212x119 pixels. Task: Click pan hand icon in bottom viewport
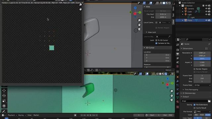tap(172, 96)
